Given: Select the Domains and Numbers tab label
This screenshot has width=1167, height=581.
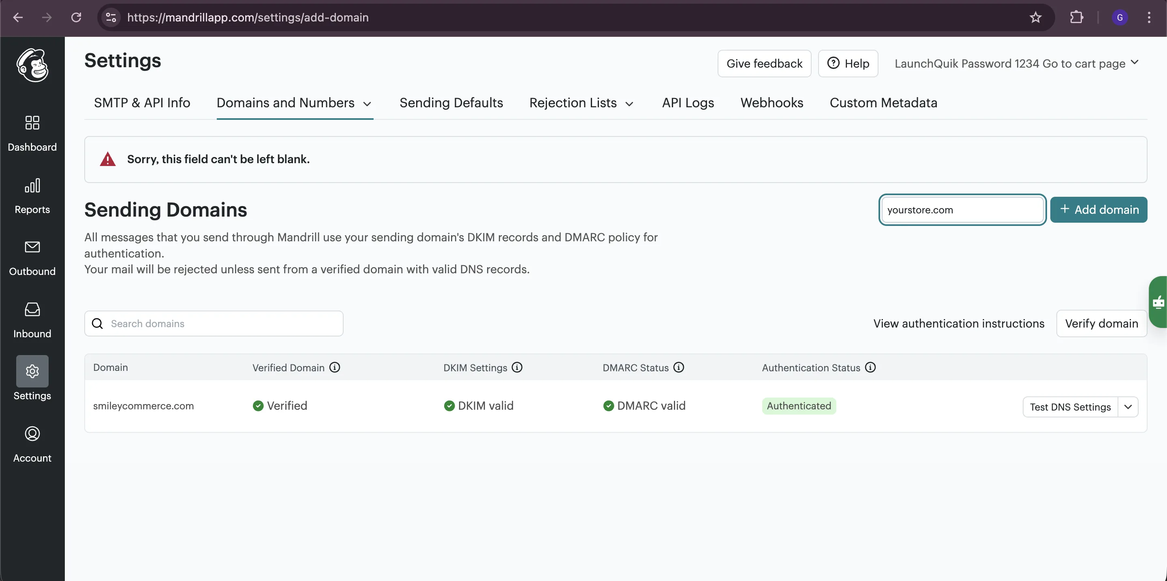Looking at the screenshot, I should (x=285, y=103).
